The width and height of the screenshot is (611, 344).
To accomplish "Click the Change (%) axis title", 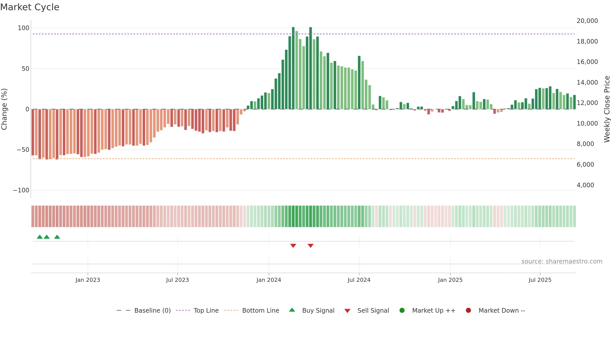I will [4, 109].
